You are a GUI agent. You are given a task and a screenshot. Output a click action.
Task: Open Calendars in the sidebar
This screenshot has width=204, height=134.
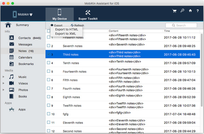(25, 57)
